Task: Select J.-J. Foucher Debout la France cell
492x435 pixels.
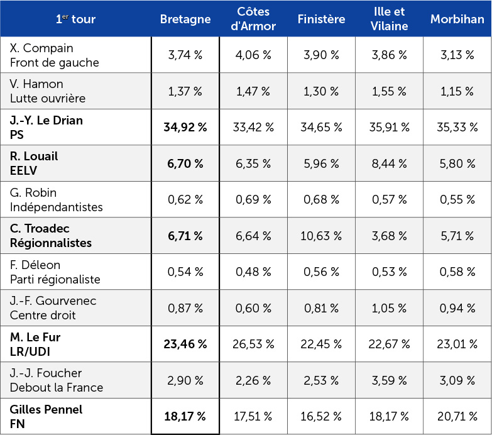Action: click(75, 380)
